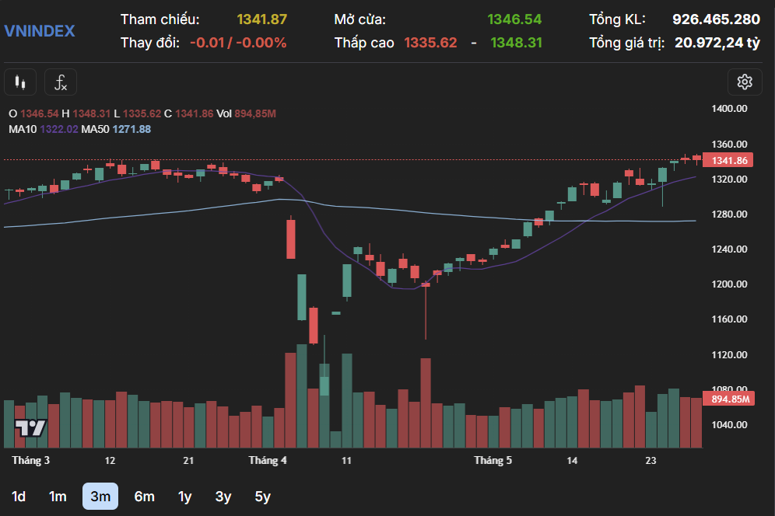
Task: Click the high value 1348.31 in header
Action: 516,43
